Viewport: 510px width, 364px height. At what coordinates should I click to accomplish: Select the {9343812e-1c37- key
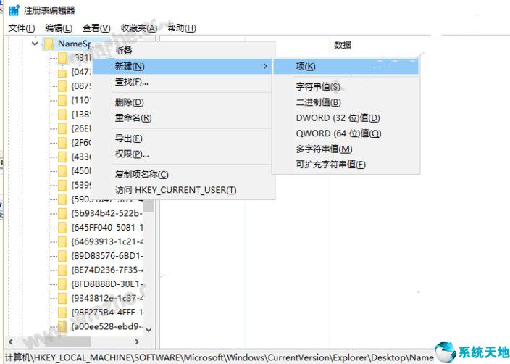coord(106,298)
